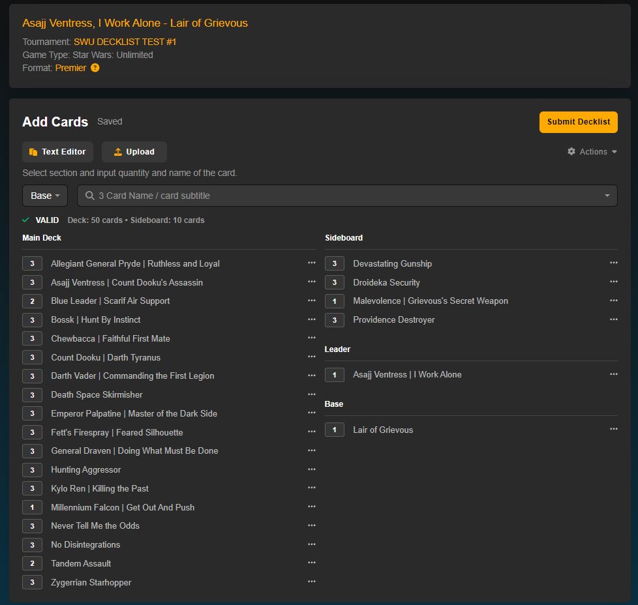The width and height of the screenshot is (638, 605).
Task: Select the General Draven card name
Action: [134, 450]
